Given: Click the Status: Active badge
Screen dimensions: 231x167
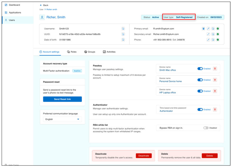Looking at the screenshot, I should 151,17.
